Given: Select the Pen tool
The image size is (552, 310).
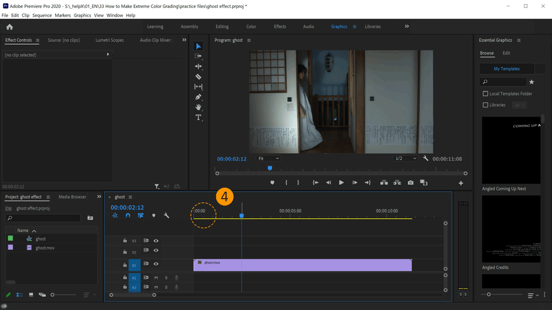Looking at the screenshot, I should click(x=198, y=97).
